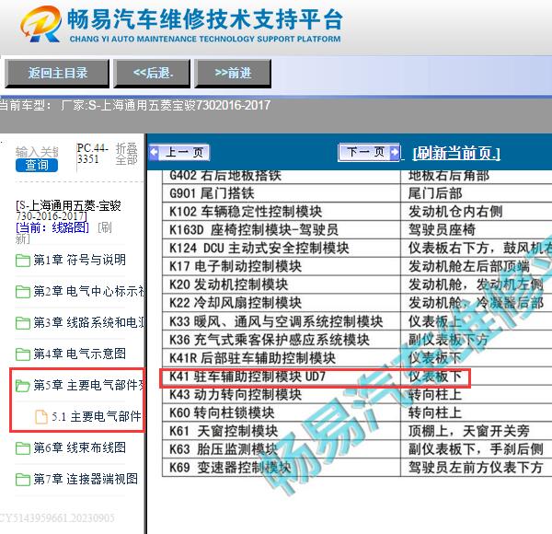
Task: Click location cell 驾驶员座椅
Action: pyautogui.click(x=476, y=230)
